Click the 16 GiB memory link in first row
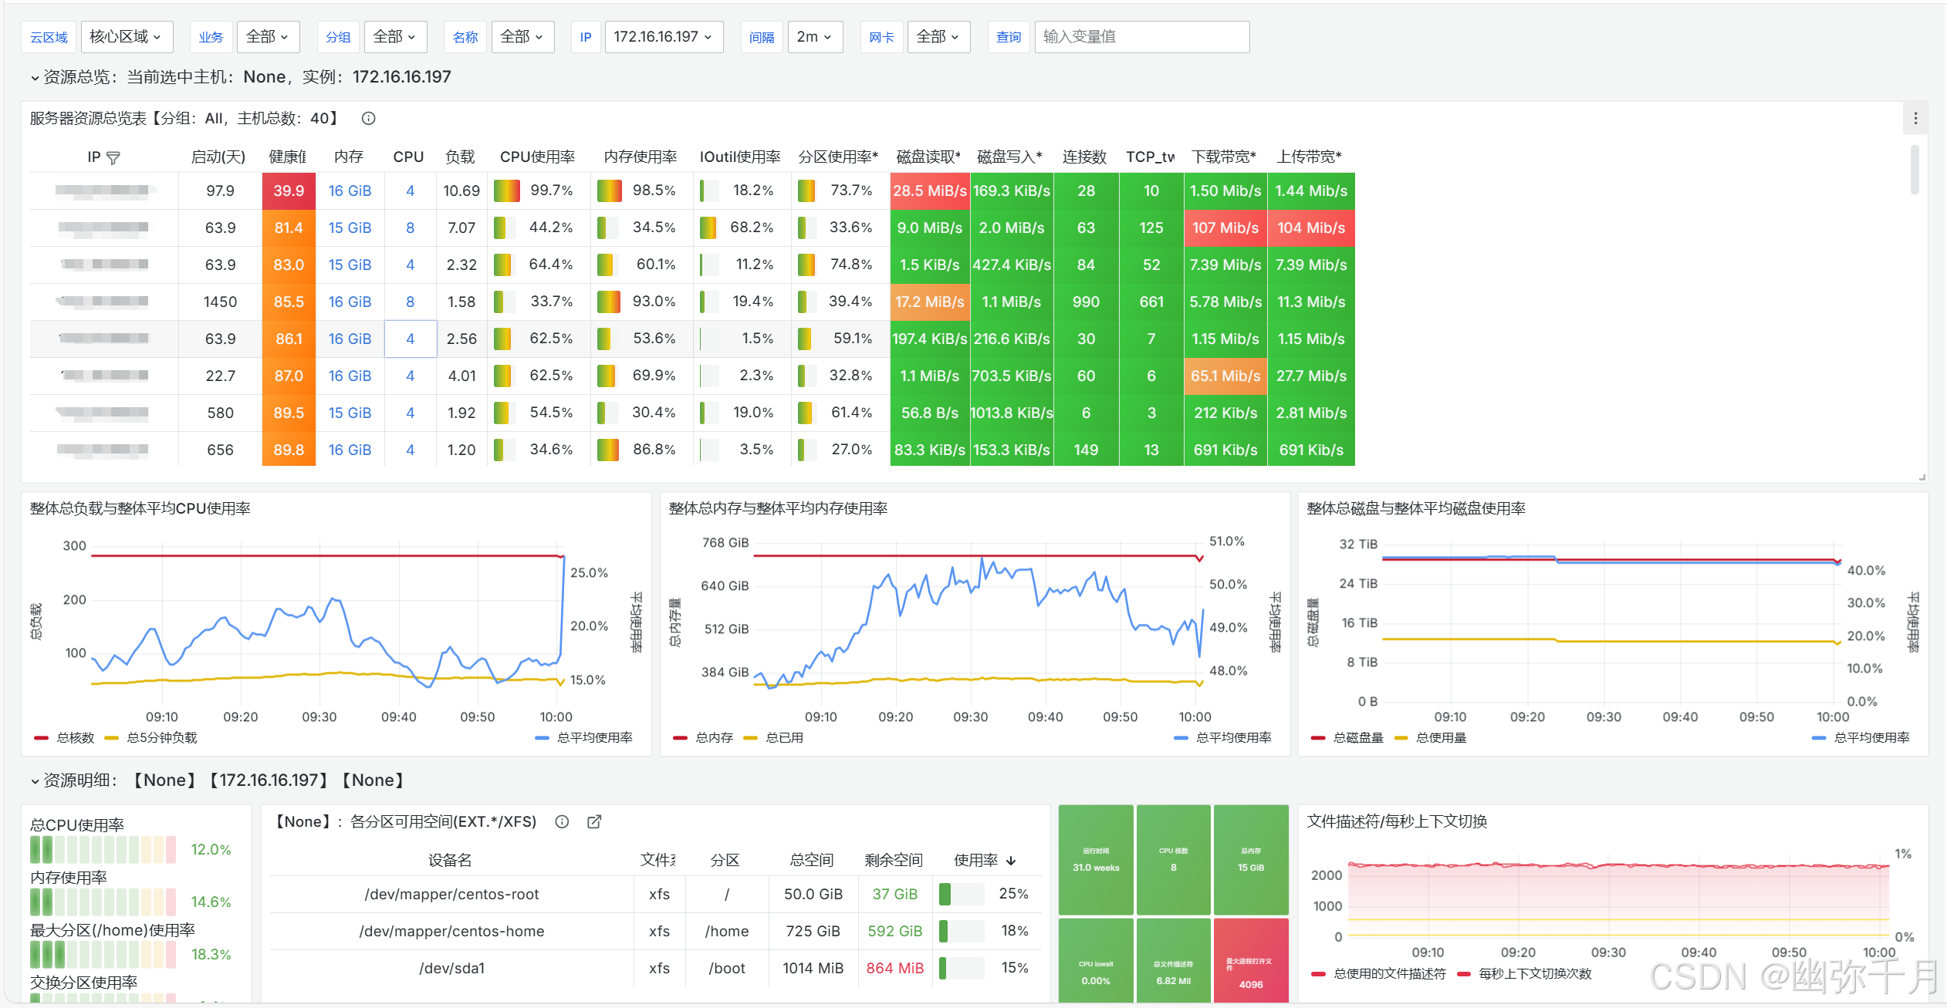 (x=350, y=190)
